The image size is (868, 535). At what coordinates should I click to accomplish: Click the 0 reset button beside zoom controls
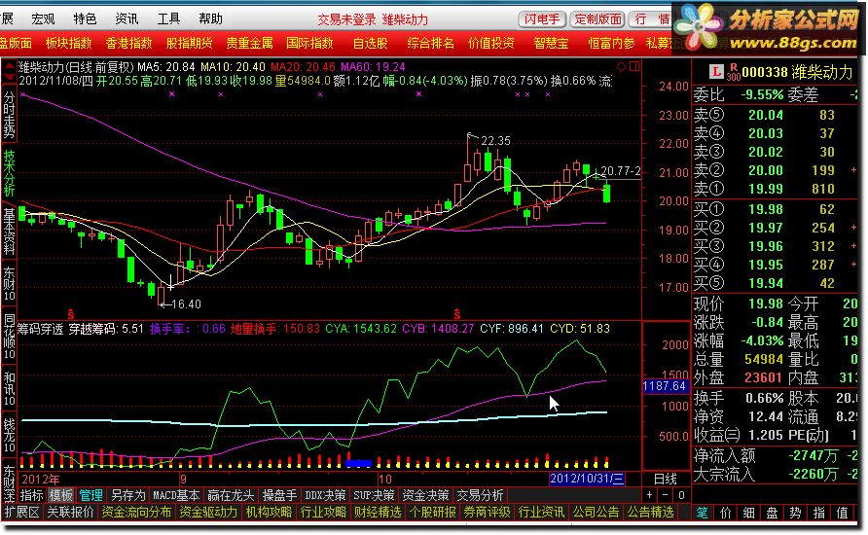point(682,495)
